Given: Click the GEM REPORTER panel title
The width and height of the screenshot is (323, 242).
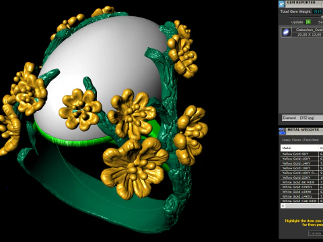Looking at the screenshot, I should tap(301, 3).
